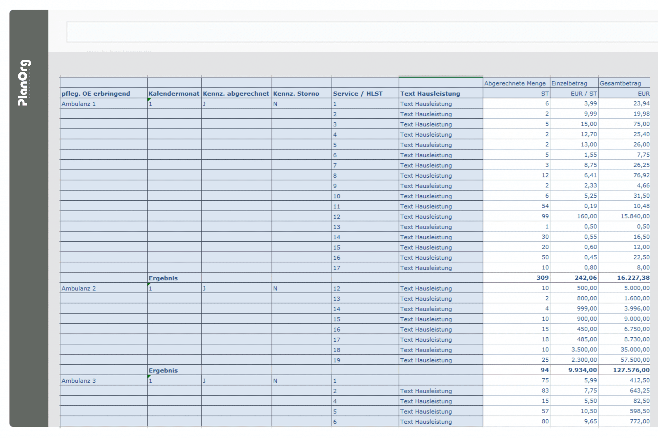Select the Kalendermonat column header
658x438 pixels.
click(174, 93)
